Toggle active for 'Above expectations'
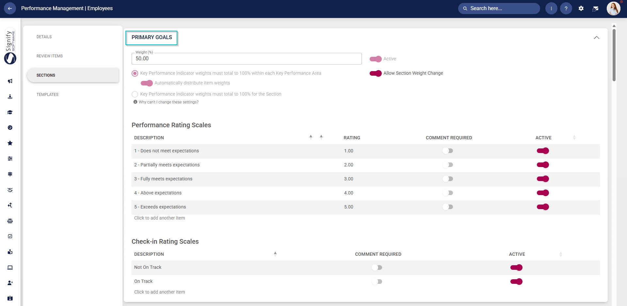627x306 pixels. click(x=543, y=193)
